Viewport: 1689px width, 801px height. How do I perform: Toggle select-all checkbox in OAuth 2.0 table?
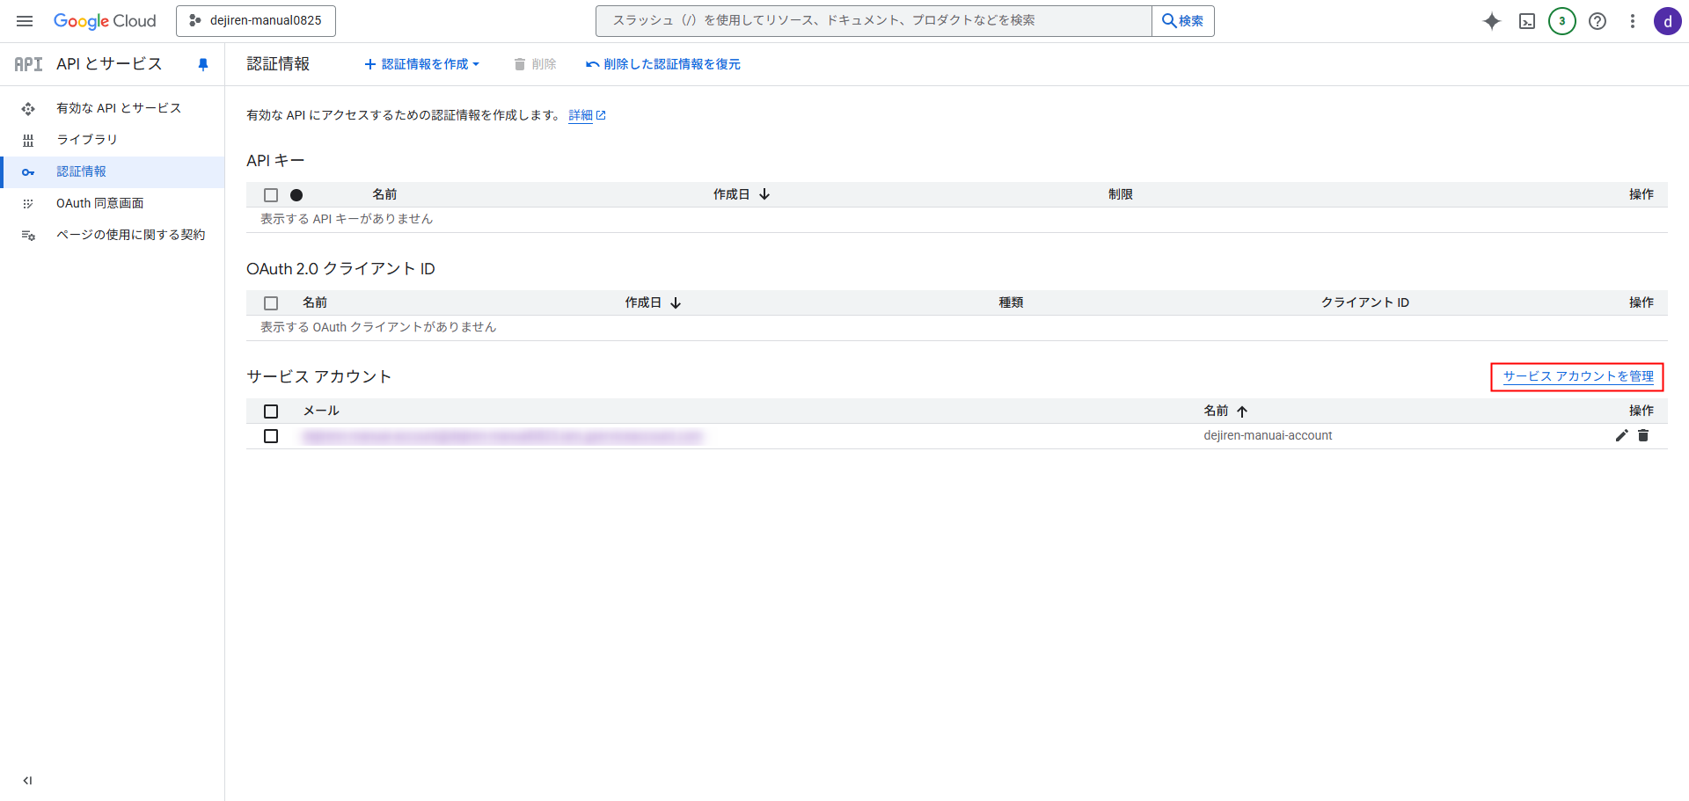[271, 303]
